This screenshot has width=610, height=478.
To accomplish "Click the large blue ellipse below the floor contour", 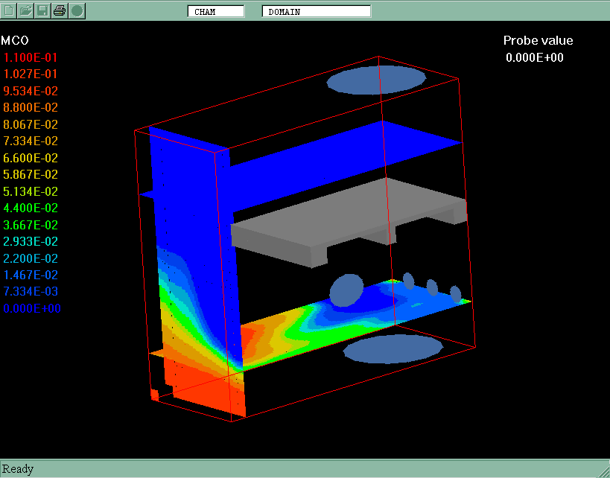I will (393, 349).
